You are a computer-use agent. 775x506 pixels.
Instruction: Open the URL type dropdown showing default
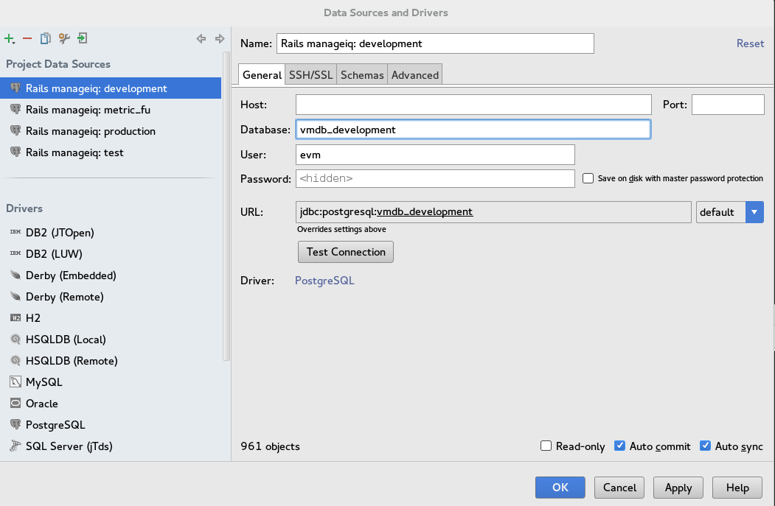[729, 212]
